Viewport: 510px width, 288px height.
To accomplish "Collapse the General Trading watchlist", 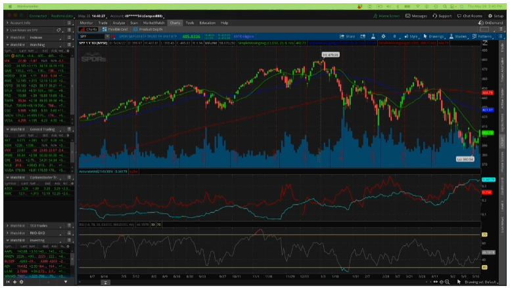I will coord(7,129).
